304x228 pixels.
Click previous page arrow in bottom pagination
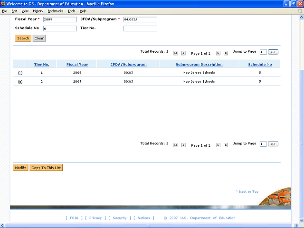pyautogui.click(x=183, y=145)
